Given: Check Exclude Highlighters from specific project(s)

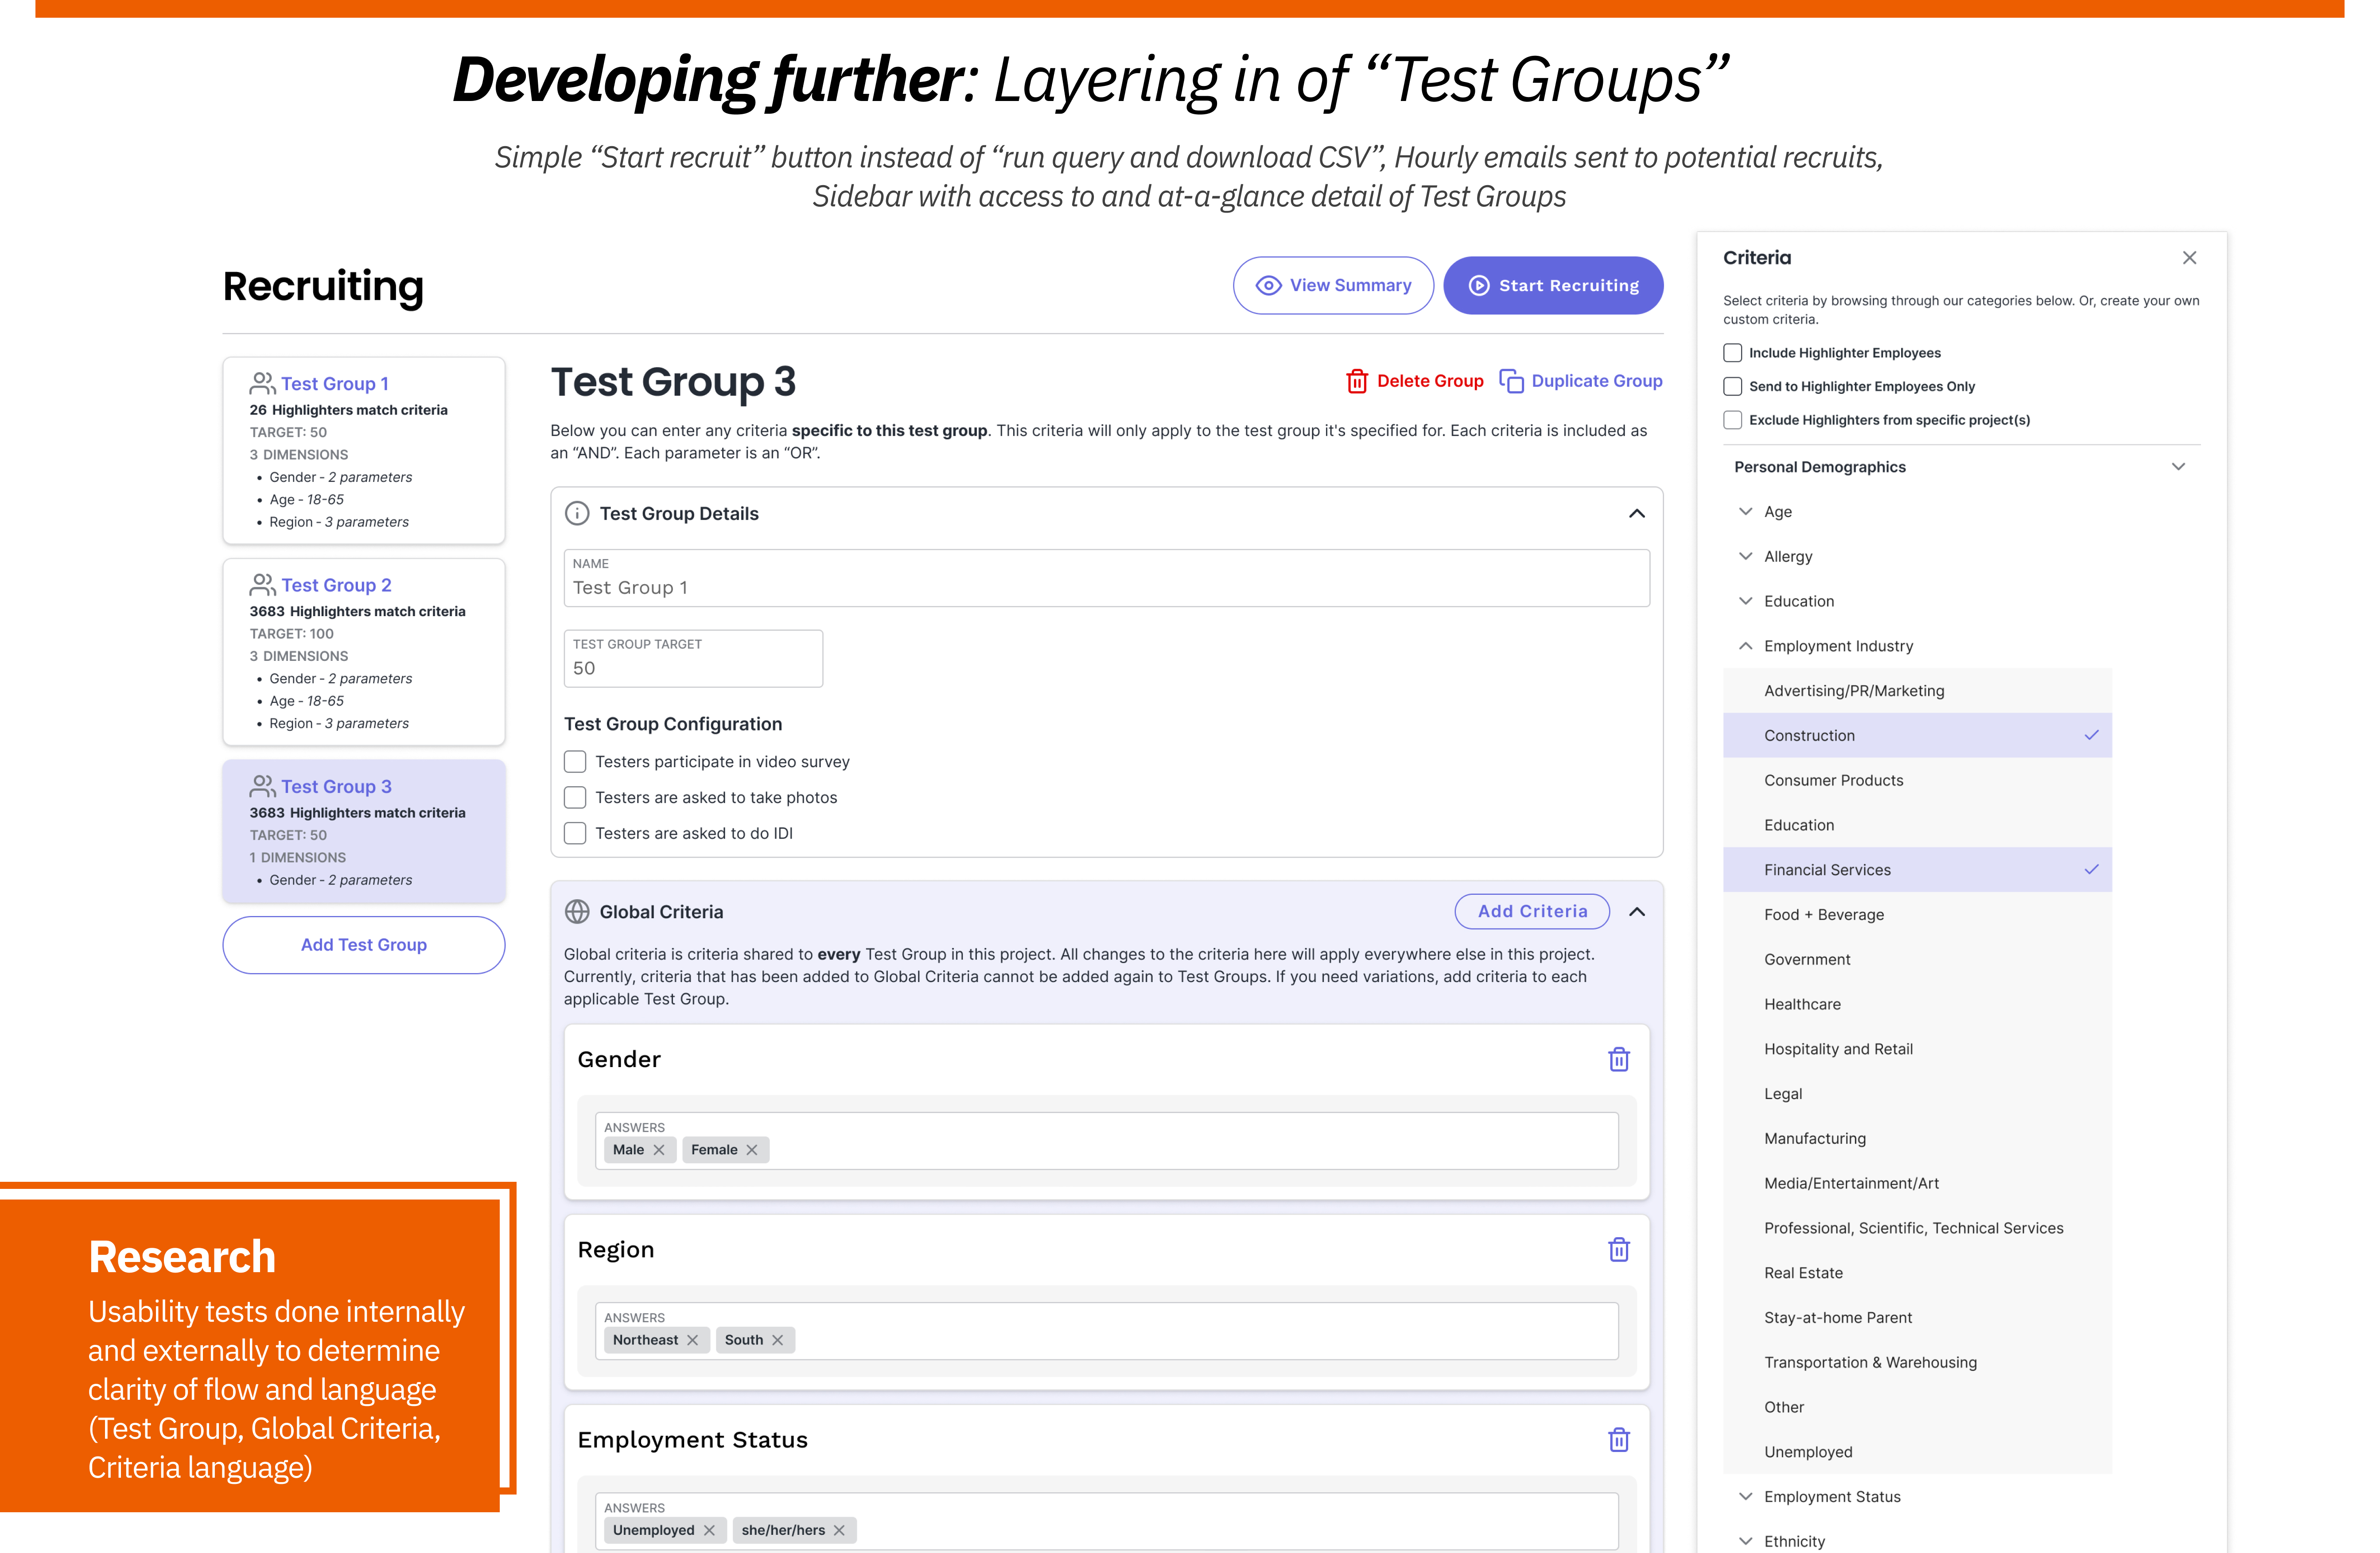Looking at the screenshot, I should point(1733,420).
